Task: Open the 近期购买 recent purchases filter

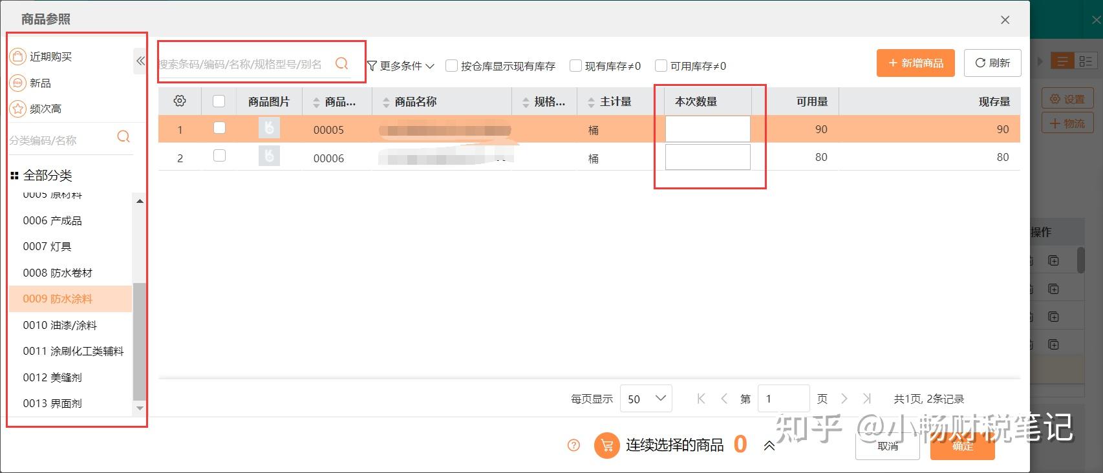Action: point(41,56)
